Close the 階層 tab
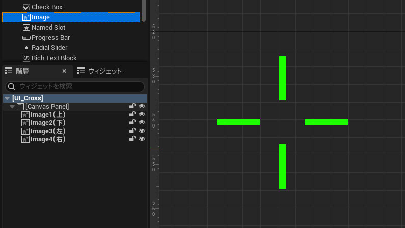The width and height of the screenshot is (405, 228). pyautogui.click(x=64, y=71)
